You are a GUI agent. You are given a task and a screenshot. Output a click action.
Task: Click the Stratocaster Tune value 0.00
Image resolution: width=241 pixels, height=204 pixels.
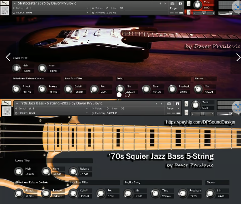pyautogui.click(x=207, y=8)
